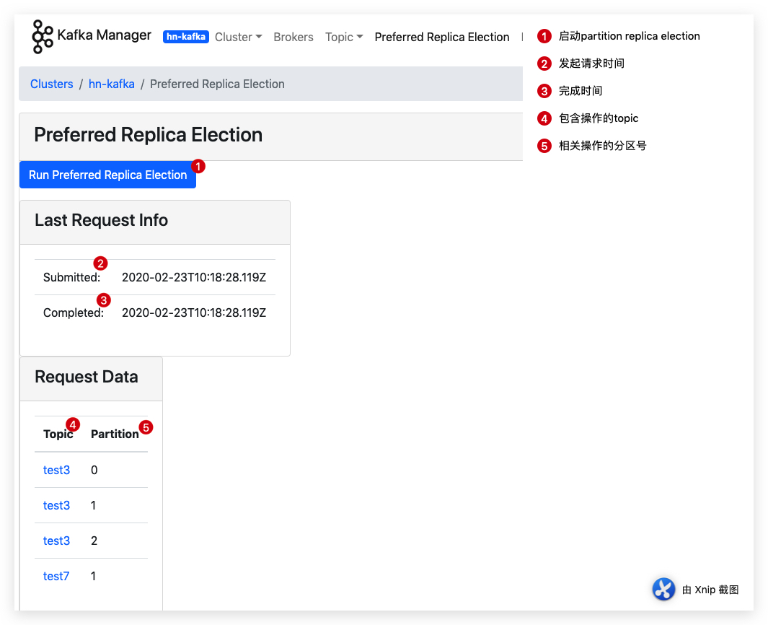Open test3 topic link for partition 2
This screenshot has width=768, height=625.
pyautogui.click(x=56, y=541)
